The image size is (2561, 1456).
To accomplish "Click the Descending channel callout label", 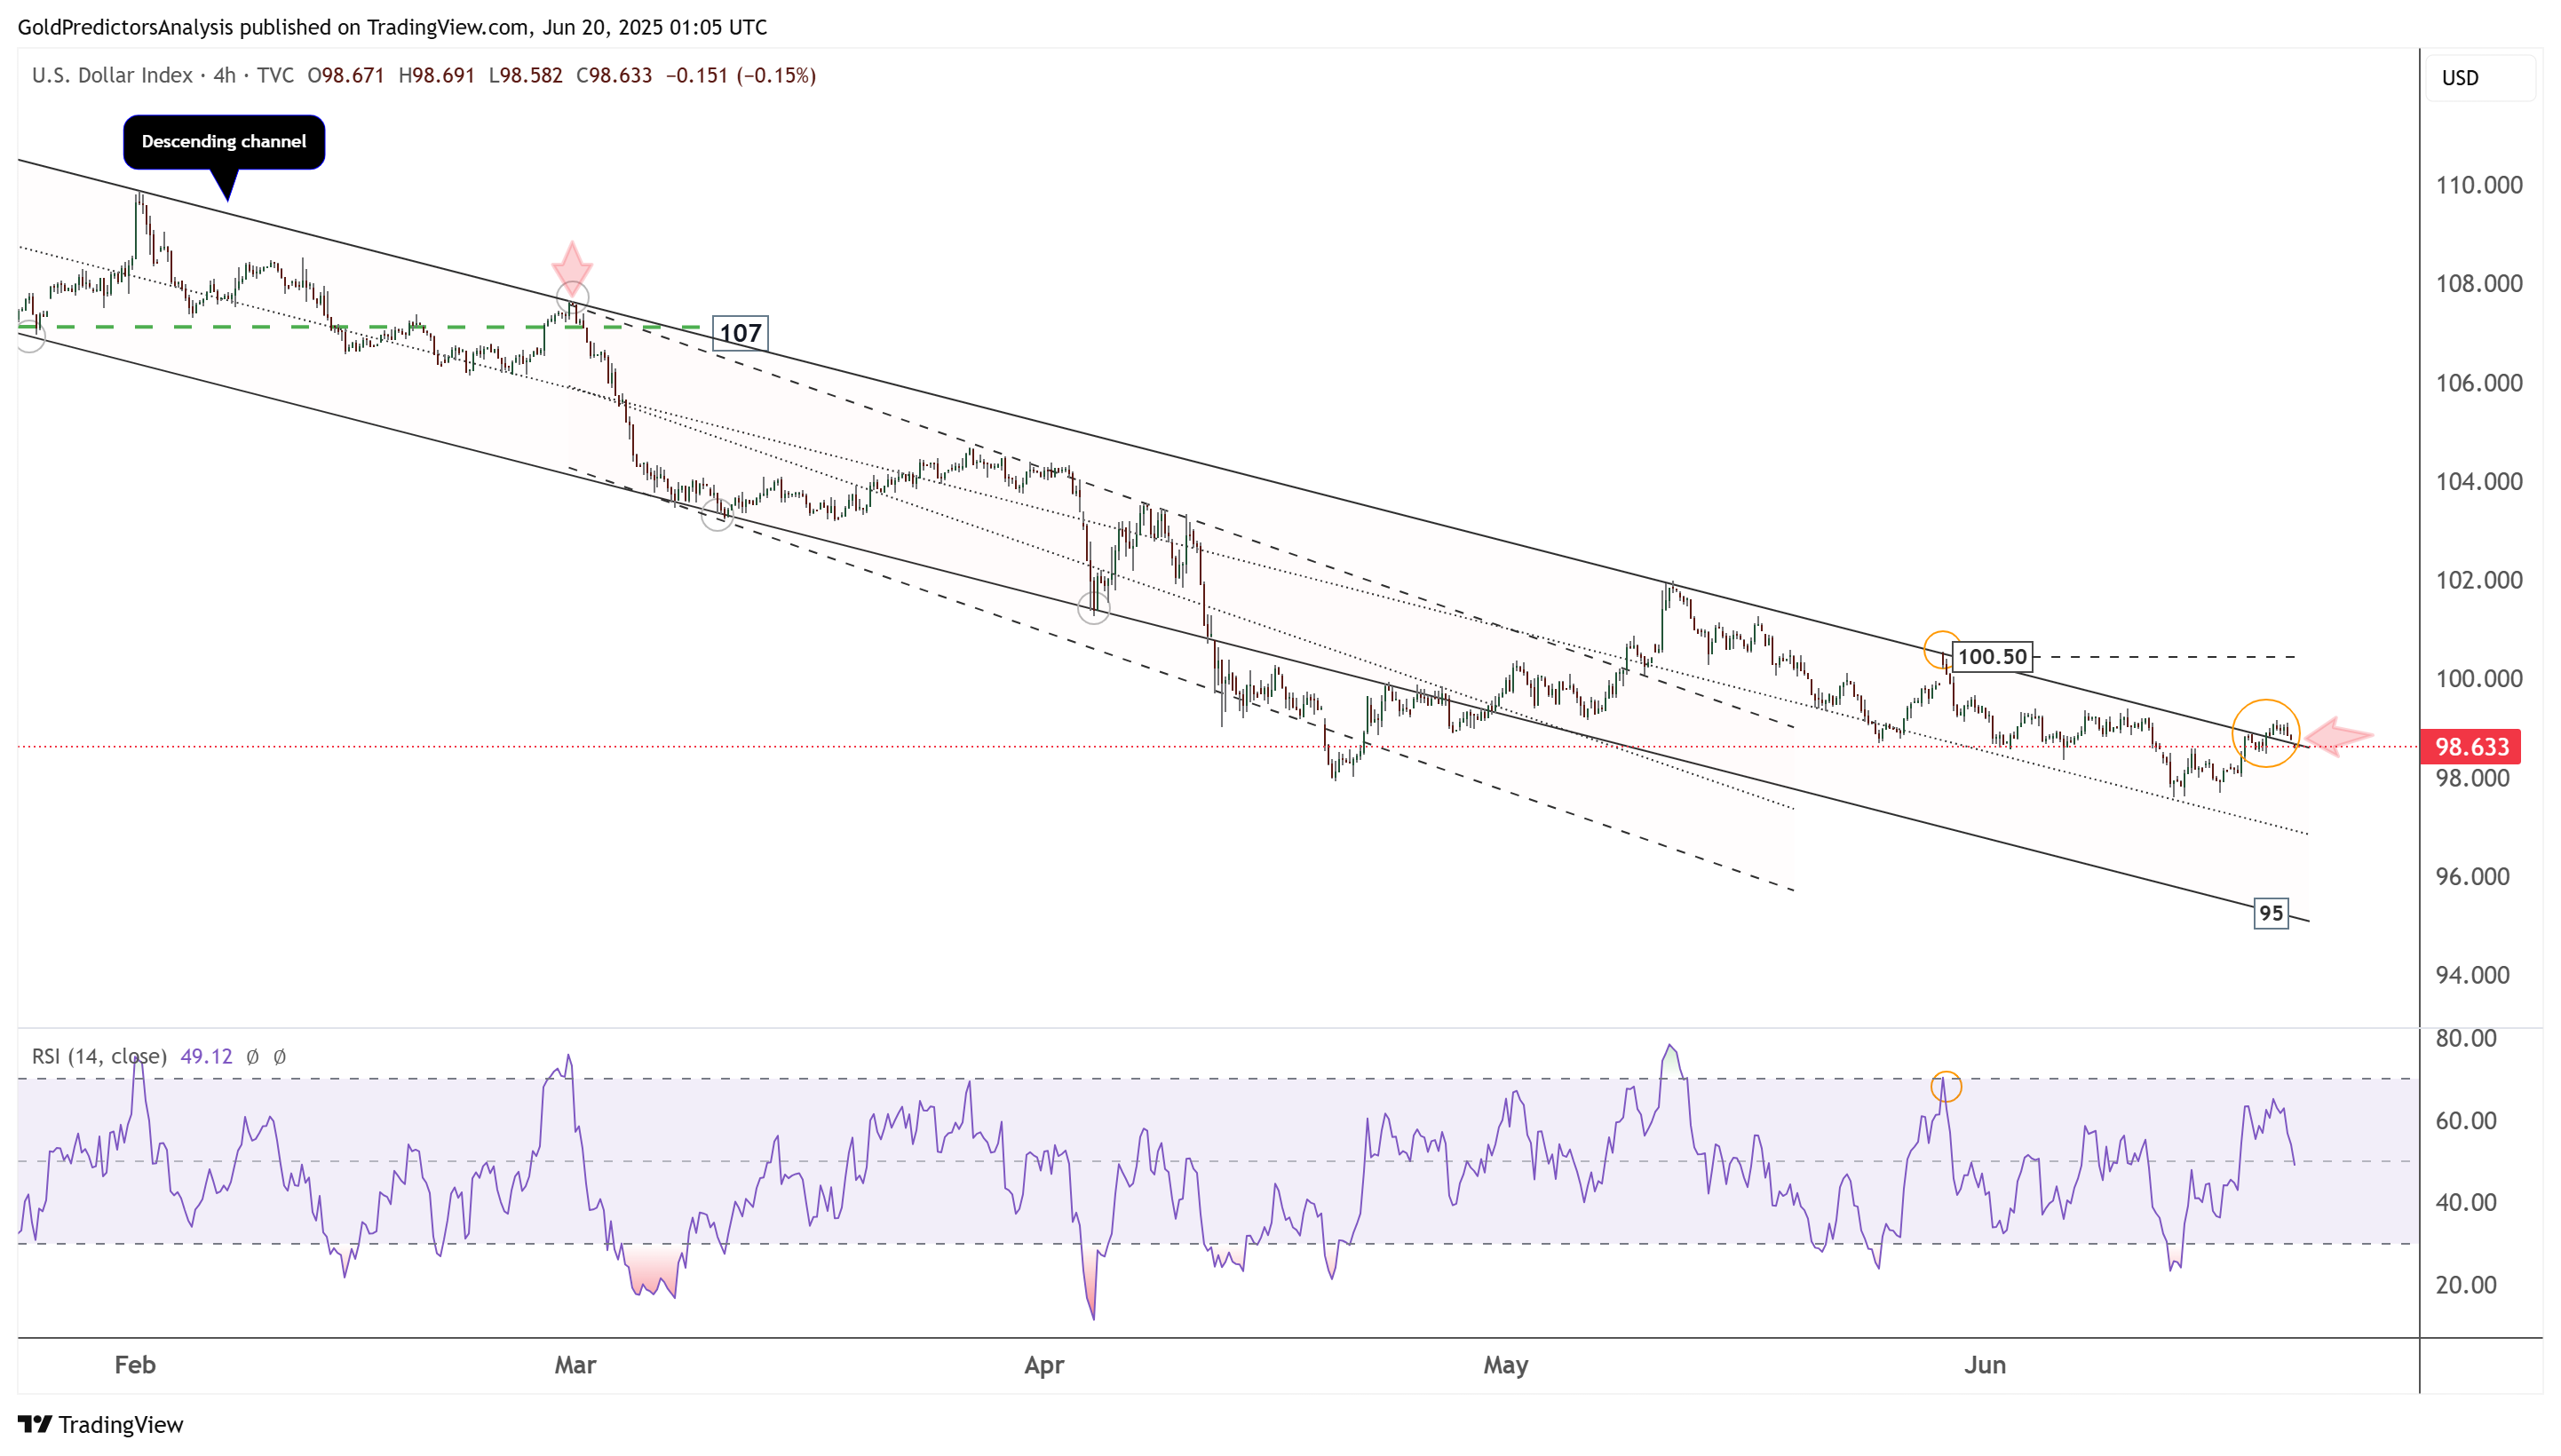I will click(x=224, y=142).
